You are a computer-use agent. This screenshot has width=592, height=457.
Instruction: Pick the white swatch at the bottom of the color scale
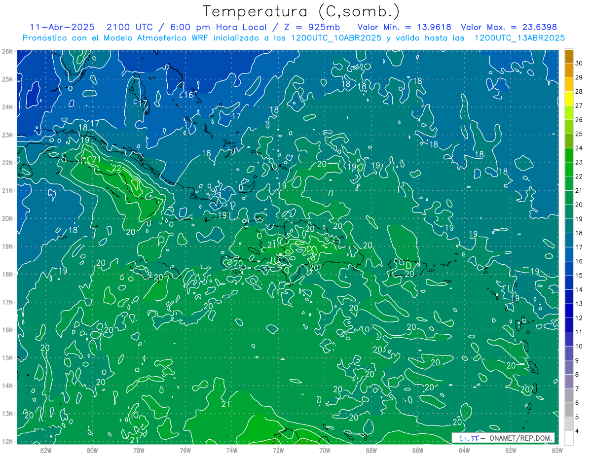coord(569,437)
